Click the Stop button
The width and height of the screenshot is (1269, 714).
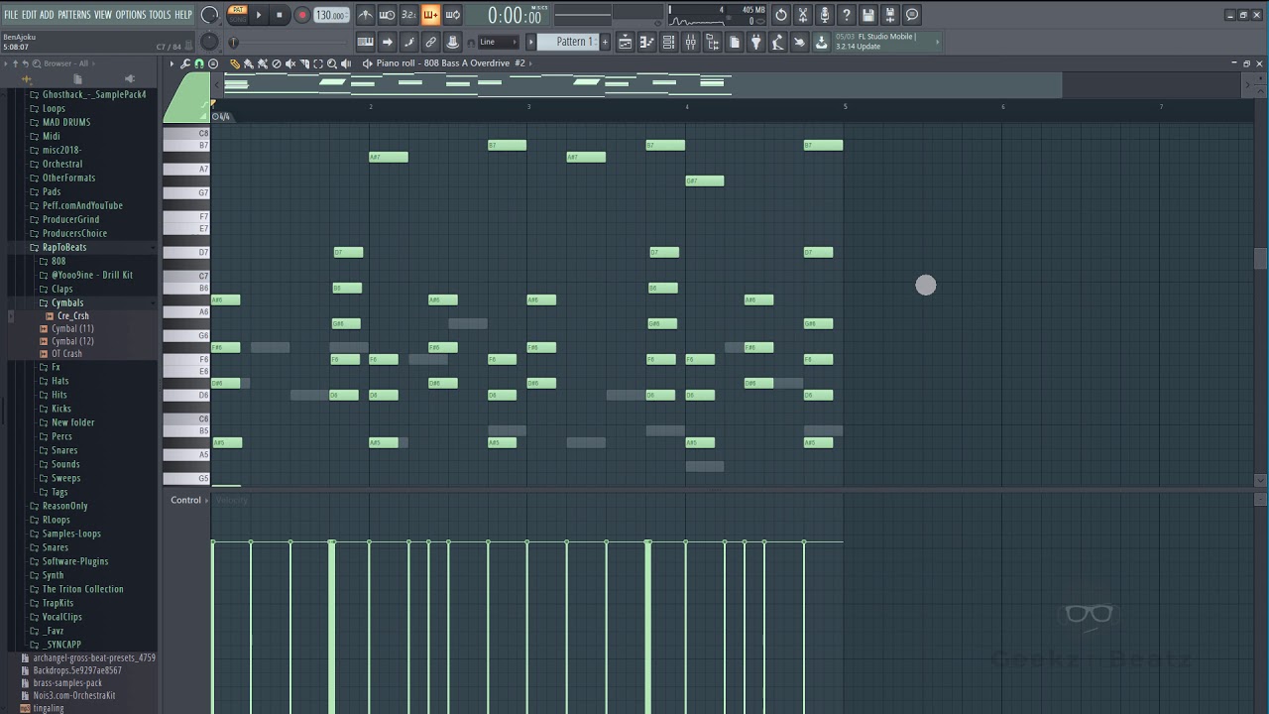[280, 15]
